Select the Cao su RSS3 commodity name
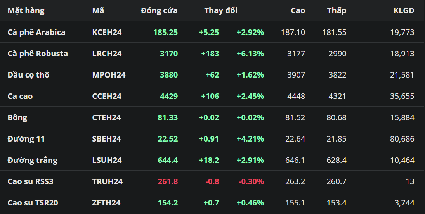The height and width of the screenshot is (214, 425). 30,181
